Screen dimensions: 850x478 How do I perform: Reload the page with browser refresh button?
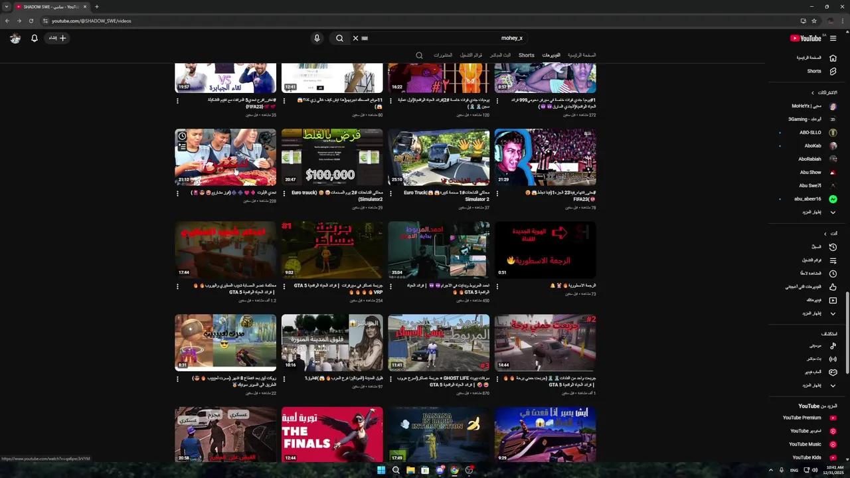click(x=31, y=21)
